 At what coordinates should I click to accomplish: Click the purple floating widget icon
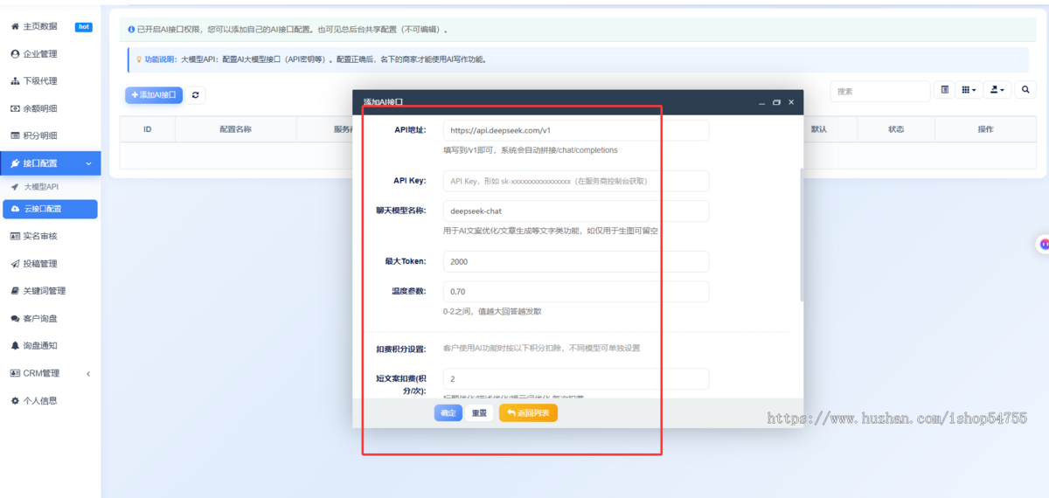point(1045,244)
